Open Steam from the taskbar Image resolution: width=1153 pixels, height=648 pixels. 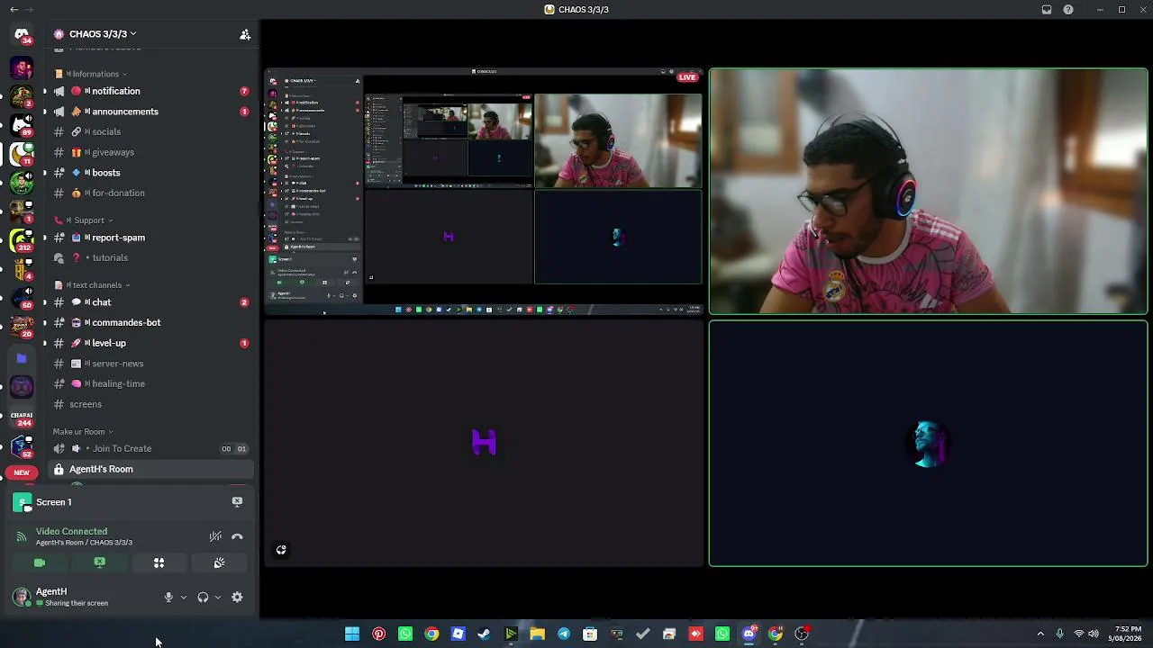click(484, 634)
